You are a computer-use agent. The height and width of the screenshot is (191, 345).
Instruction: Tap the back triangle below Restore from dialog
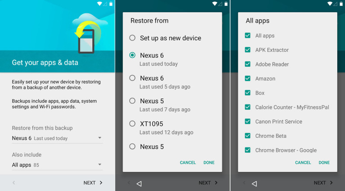point(139,183)
